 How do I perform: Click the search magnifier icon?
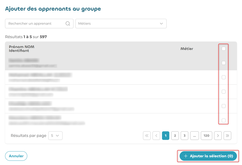click(x=68, y=23)
